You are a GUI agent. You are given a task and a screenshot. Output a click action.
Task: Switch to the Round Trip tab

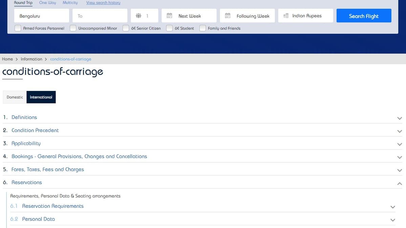pyautogui.click(x=23, y=3)
